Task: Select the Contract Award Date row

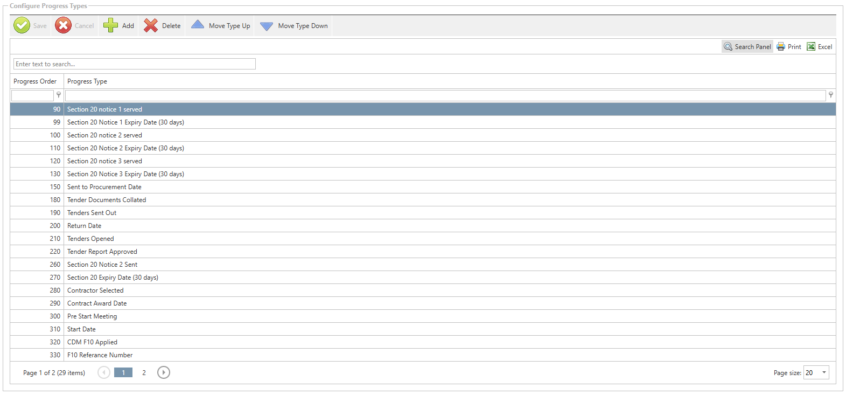Action: click(97, 303)
